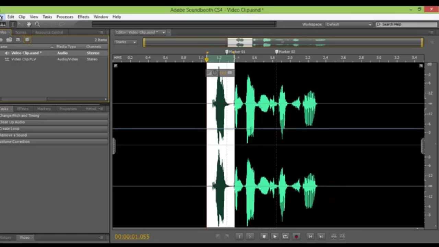439x247 pixels.
Task: Expand the Volume Correction task
Action: click(54, 142)
